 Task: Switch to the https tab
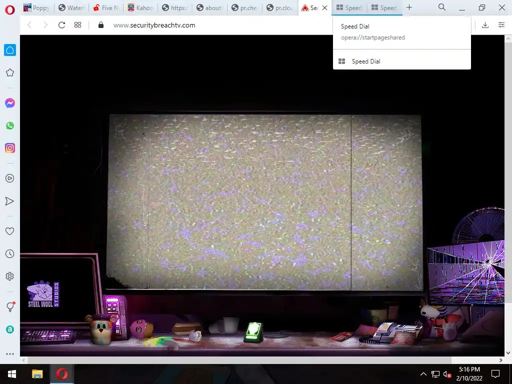(x=175, y=8)
